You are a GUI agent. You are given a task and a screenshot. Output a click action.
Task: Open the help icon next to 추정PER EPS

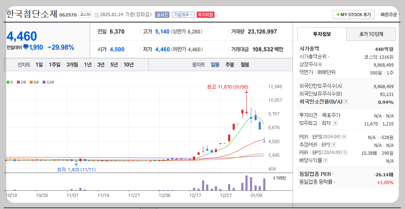click(x=334, y=145)
